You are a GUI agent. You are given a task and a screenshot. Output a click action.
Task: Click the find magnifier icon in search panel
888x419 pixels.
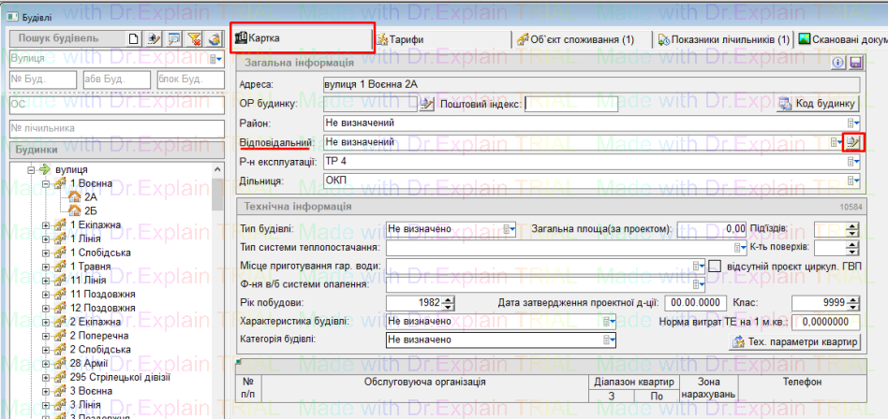174,38
